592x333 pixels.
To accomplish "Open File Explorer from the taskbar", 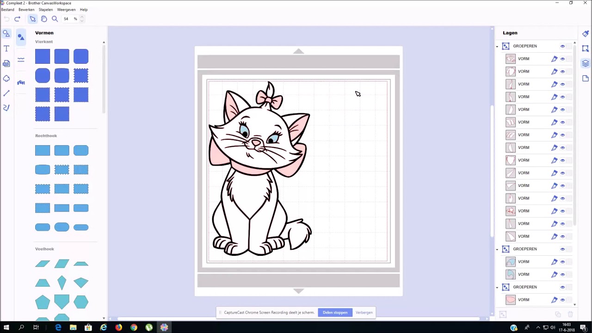I will click(x=73, y=327).
